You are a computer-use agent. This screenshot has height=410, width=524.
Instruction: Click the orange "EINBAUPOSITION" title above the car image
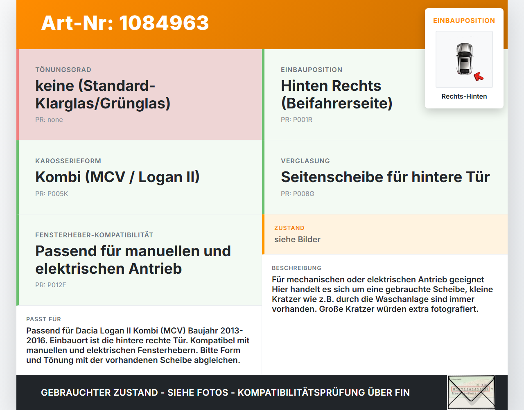coord(464,20)
